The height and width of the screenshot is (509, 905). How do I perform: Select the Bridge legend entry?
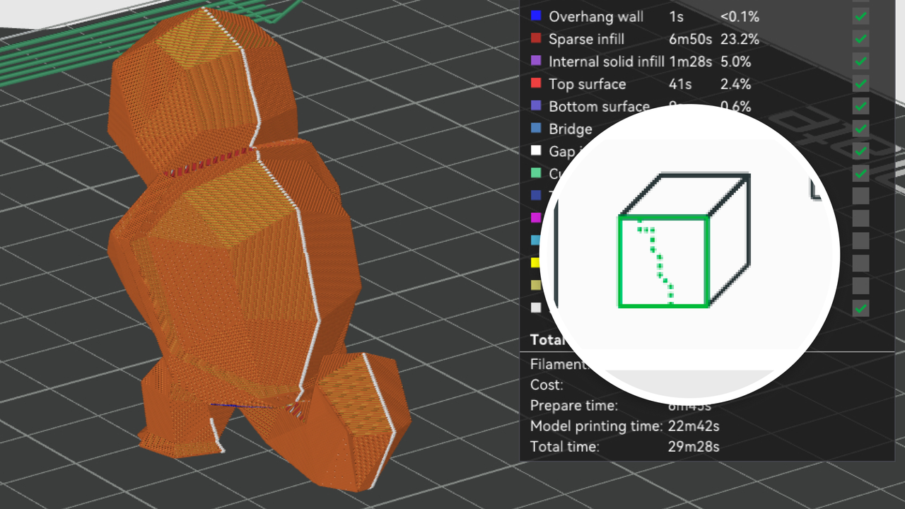click(570, 129)
